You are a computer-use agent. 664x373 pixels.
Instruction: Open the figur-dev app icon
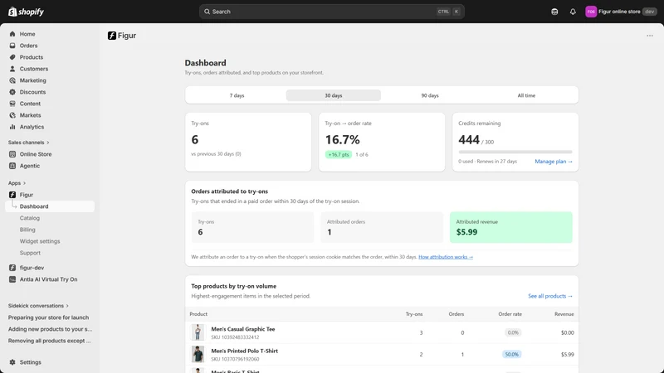[12, 268]
